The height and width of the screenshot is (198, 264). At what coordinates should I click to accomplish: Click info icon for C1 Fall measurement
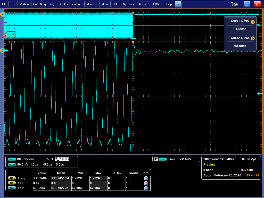146,183
